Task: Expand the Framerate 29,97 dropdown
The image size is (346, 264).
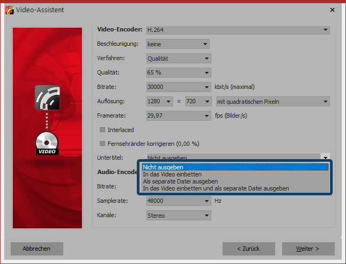Action: click(179, 115)
